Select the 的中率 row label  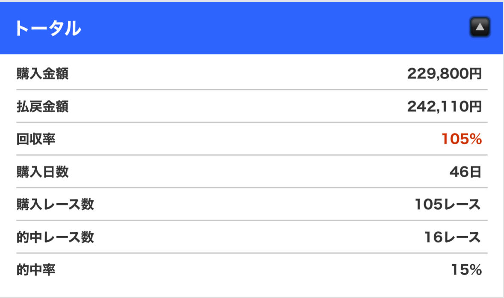pyautogui.click(x=36, y=270)
